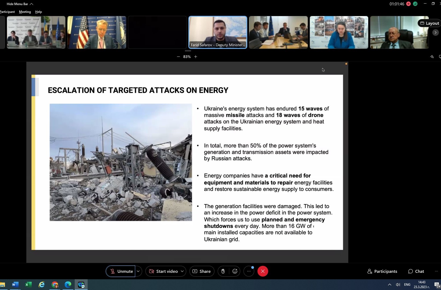Open the notification center icon
The width and height of the screenshot is (441, 290).
[437, 285]
